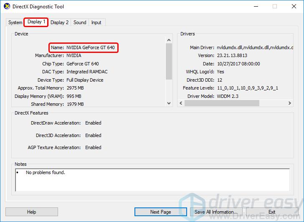Switch to the System tab
The image size is (304, 222).
tap(15, 22)
